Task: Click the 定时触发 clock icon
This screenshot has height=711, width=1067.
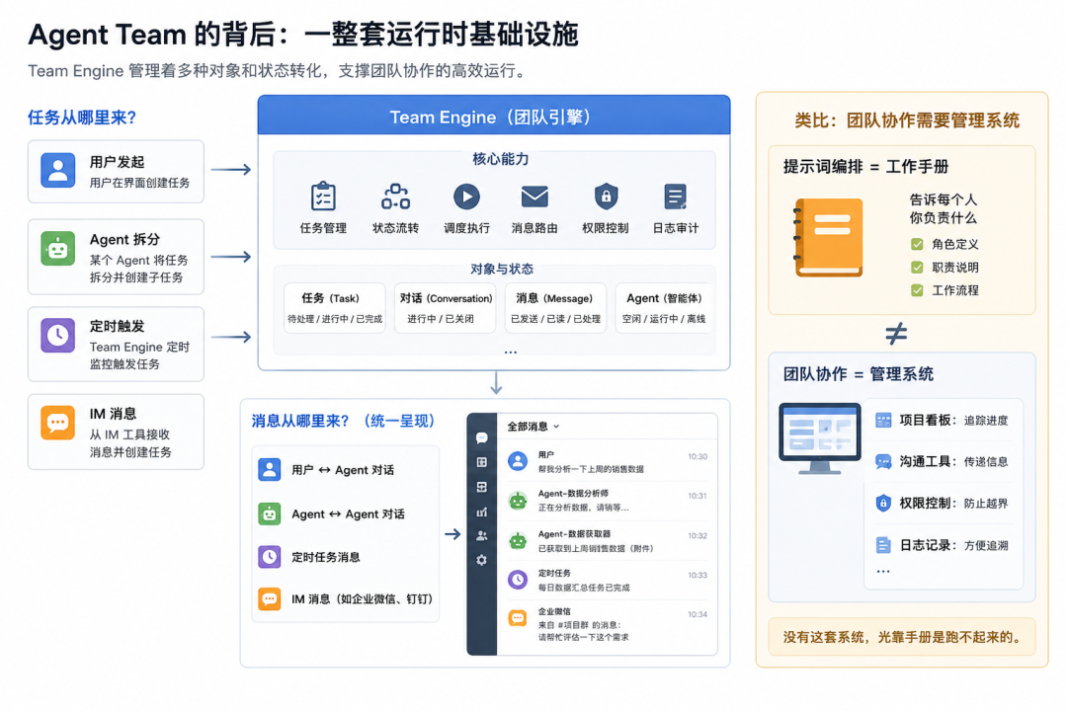Action: pyautogui.click(x=58, y=335)
